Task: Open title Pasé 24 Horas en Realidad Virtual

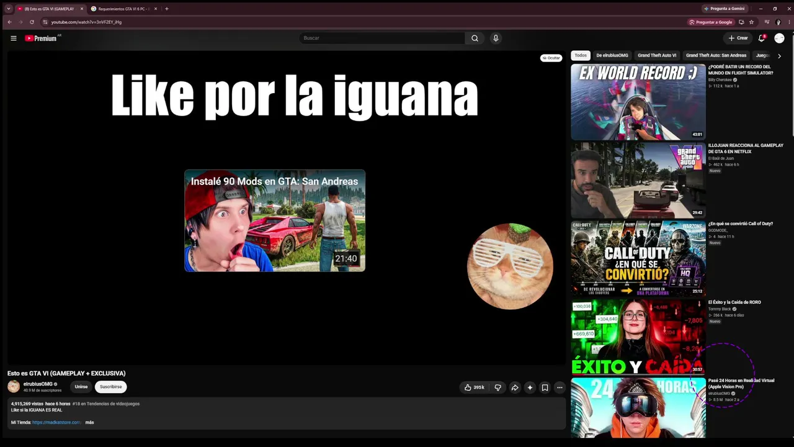Action: [741, 384]
